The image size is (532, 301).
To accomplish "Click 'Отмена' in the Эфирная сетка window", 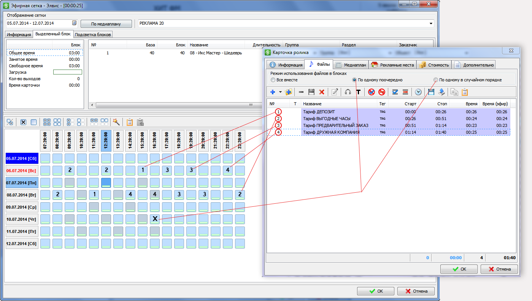I will 416,291.
